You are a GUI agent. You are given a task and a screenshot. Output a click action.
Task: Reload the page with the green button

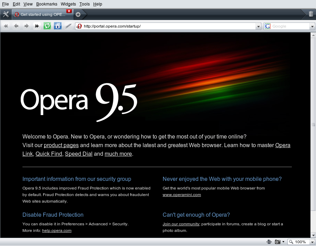pyautogui.click(x=47, y=26)
